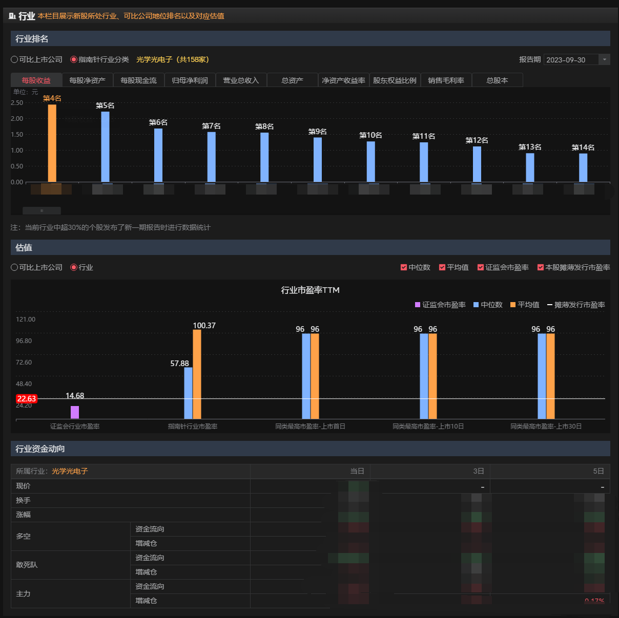Open the 报告期 date dropdown arrow
Image resolution: width=619 pixels, height=618 pixels.
point(605,60)
